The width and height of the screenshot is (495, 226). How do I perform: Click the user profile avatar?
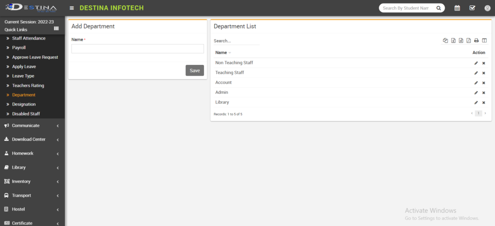click(x=487, y=8)
